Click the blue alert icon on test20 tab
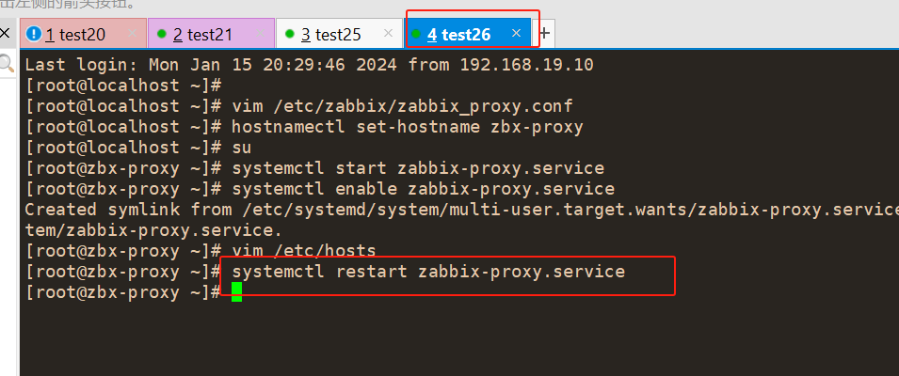The image size is (899, 376). [x=34, y=35]
